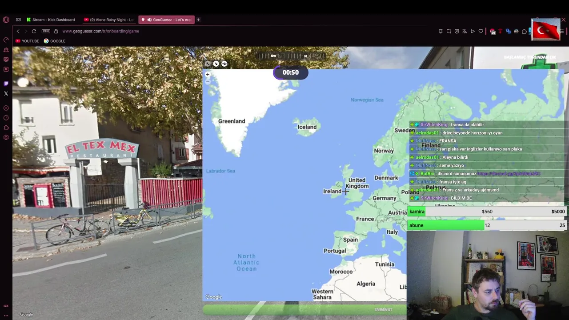Click the kamira donation goal bar
Viewport: 569px width, 320px height.
coord(487,212)
